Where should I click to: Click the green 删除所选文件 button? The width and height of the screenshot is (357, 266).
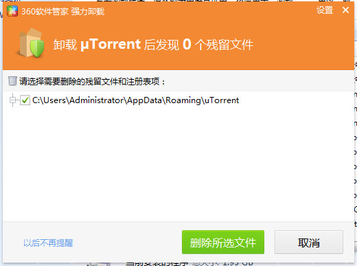223,242
